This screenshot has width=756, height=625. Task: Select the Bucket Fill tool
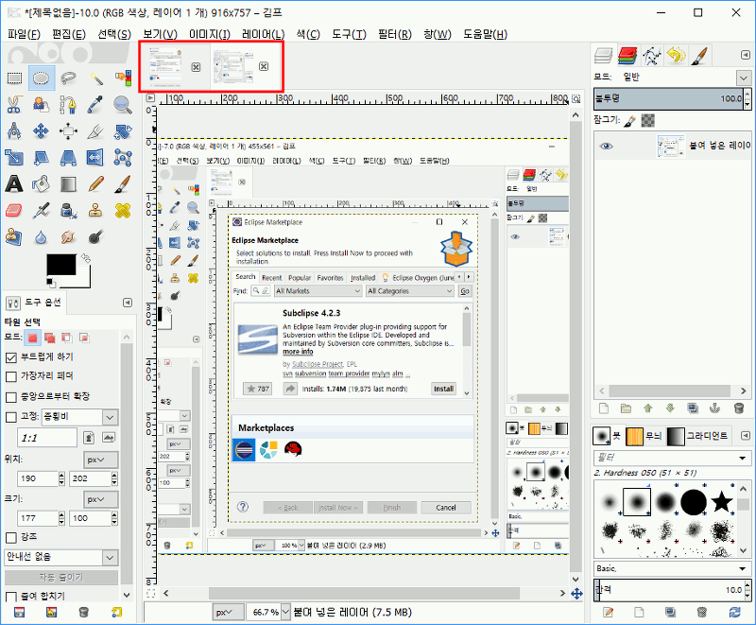tap(42, 183)
